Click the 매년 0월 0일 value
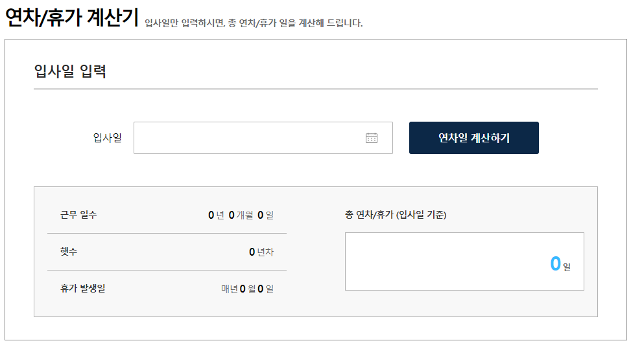This screenshot has height=343, width=631. tap(248, 289)
